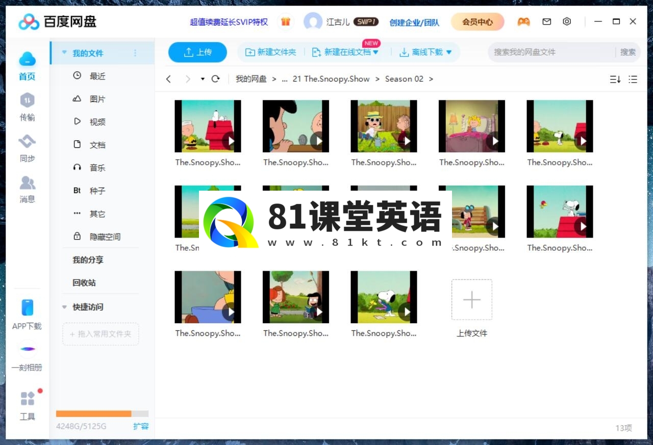Expand breadcrumb arrow after Season 02
The image size is (653, 445).
click(431, 79)
